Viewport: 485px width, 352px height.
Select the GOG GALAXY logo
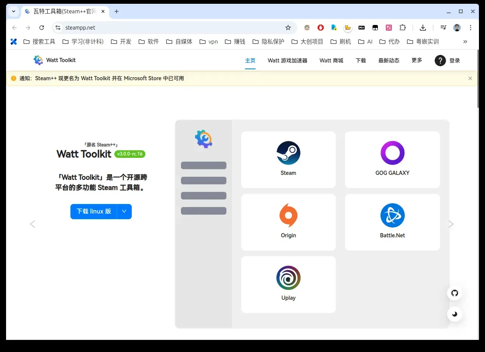pyautogui.click(x=392, y=153)
